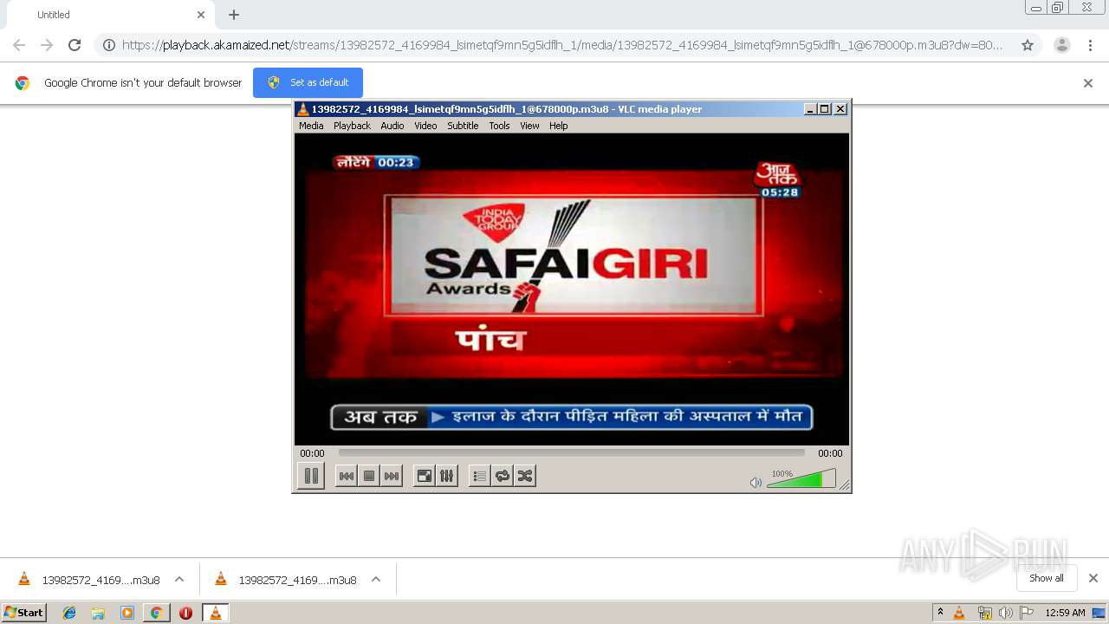The height and width of the screenshot is (624, 1109).
Task: Open second downloaded m3u8 file
Action: pyautogui.click(x=286, y=580)
